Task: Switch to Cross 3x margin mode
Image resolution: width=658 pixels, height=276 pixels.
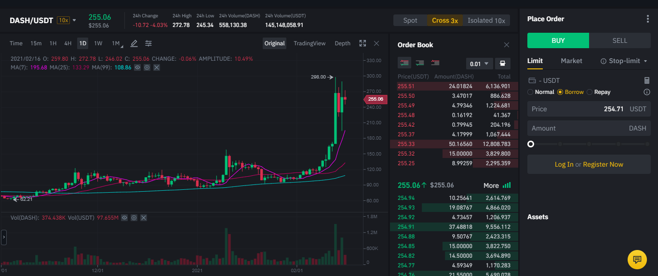Action: (x=445, y=20)
